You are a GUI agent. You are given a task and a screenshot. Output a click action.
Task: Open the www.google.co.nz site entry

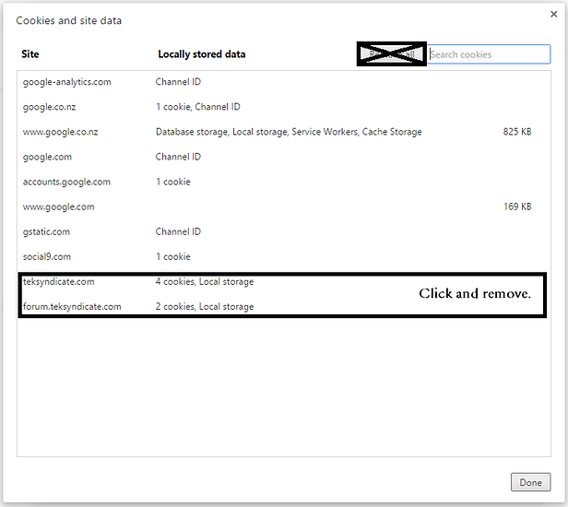point(61,132)
